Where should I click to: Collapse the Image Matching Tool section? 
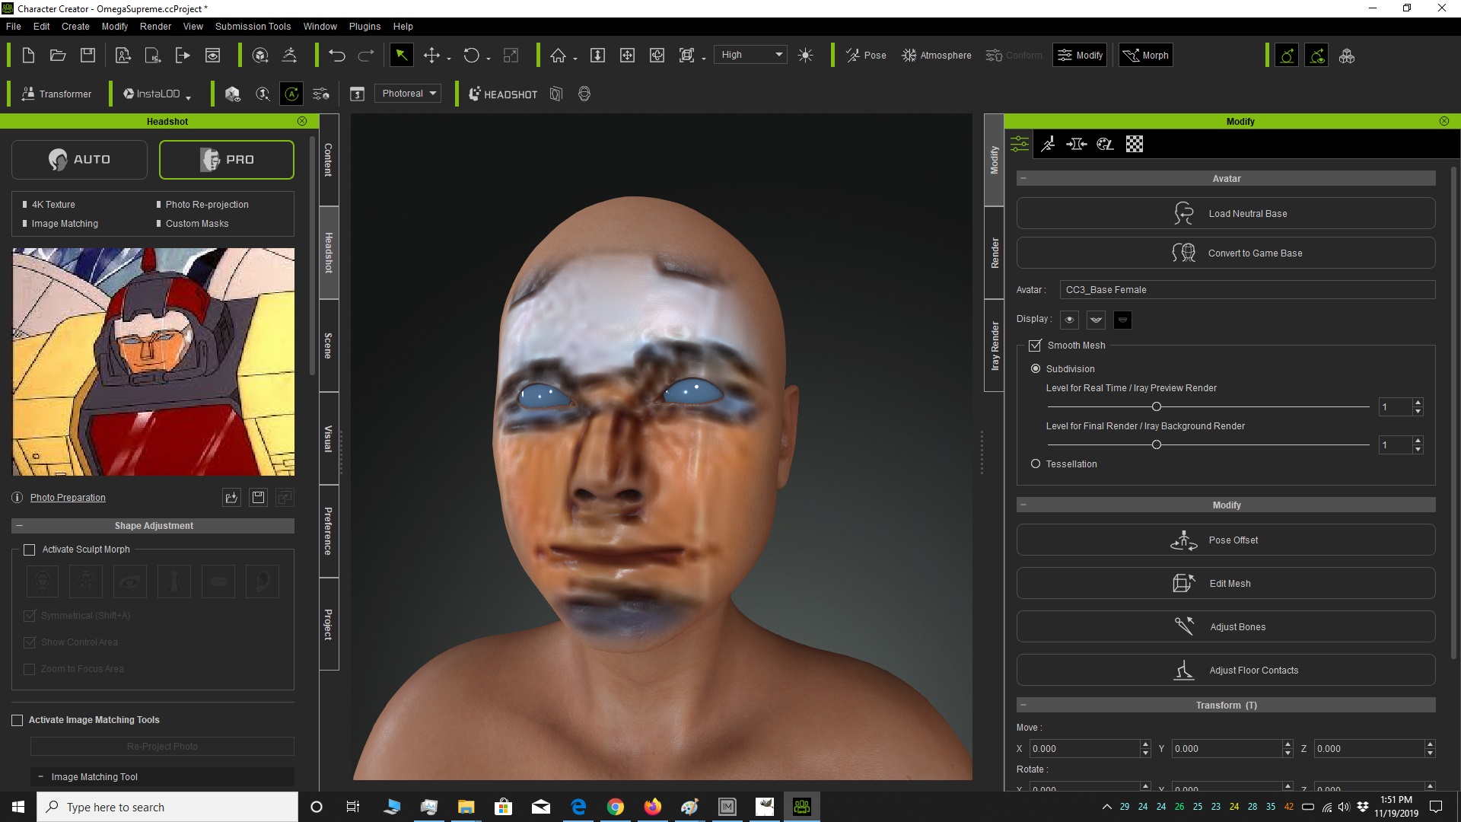pyautogui.click(x=40, y=776)
